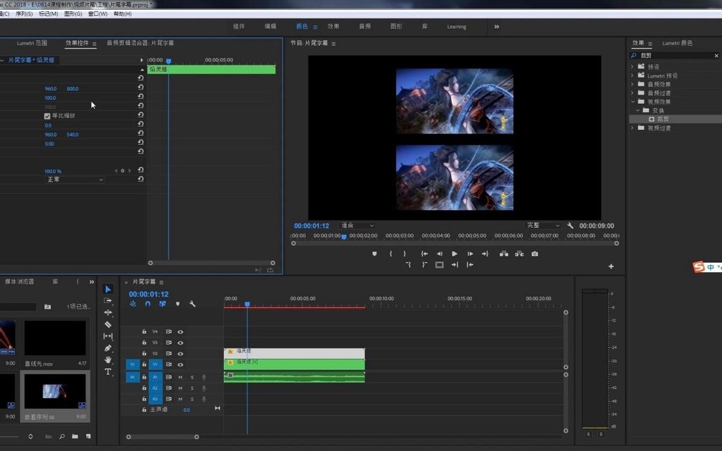
Task: Click the Export Frame camera icon
Action: 534,254
